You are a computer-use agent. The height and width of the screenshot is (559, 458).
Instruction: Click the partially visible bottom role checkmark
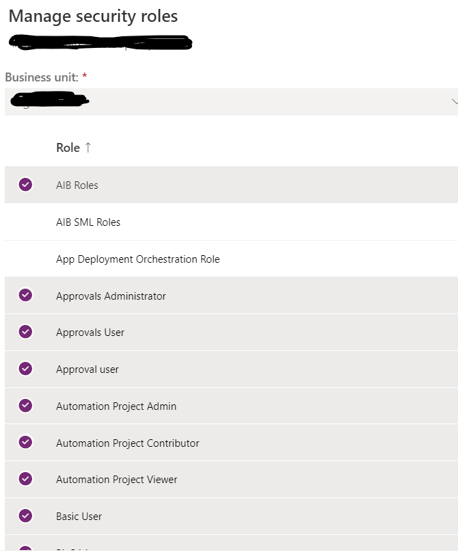[25, 551]
